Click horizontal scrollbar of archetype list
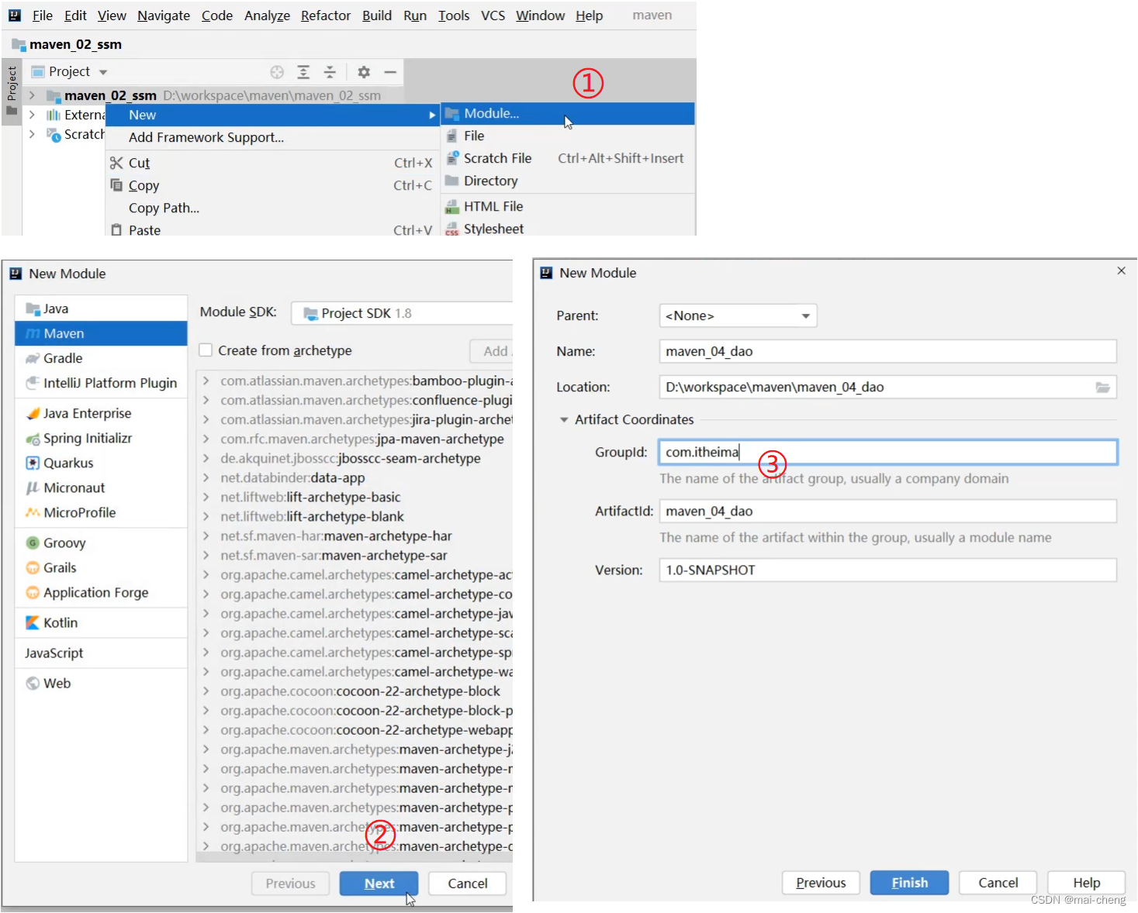The image size is (1138, 913). point(355,858)
